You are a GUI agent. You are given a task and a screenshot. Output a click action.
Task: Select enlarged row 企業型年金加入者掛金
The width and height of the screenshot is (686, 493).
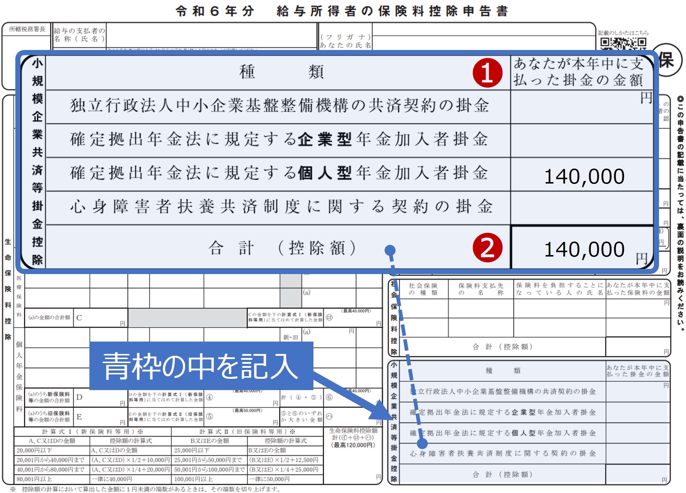280,140
